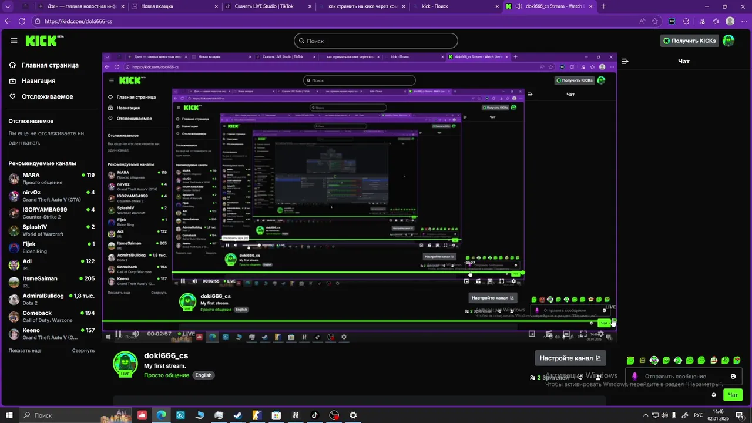The height and width of the screenshot is (423, 752).
Task: Open Splash1V channel avatar
Action: point(14,230)
